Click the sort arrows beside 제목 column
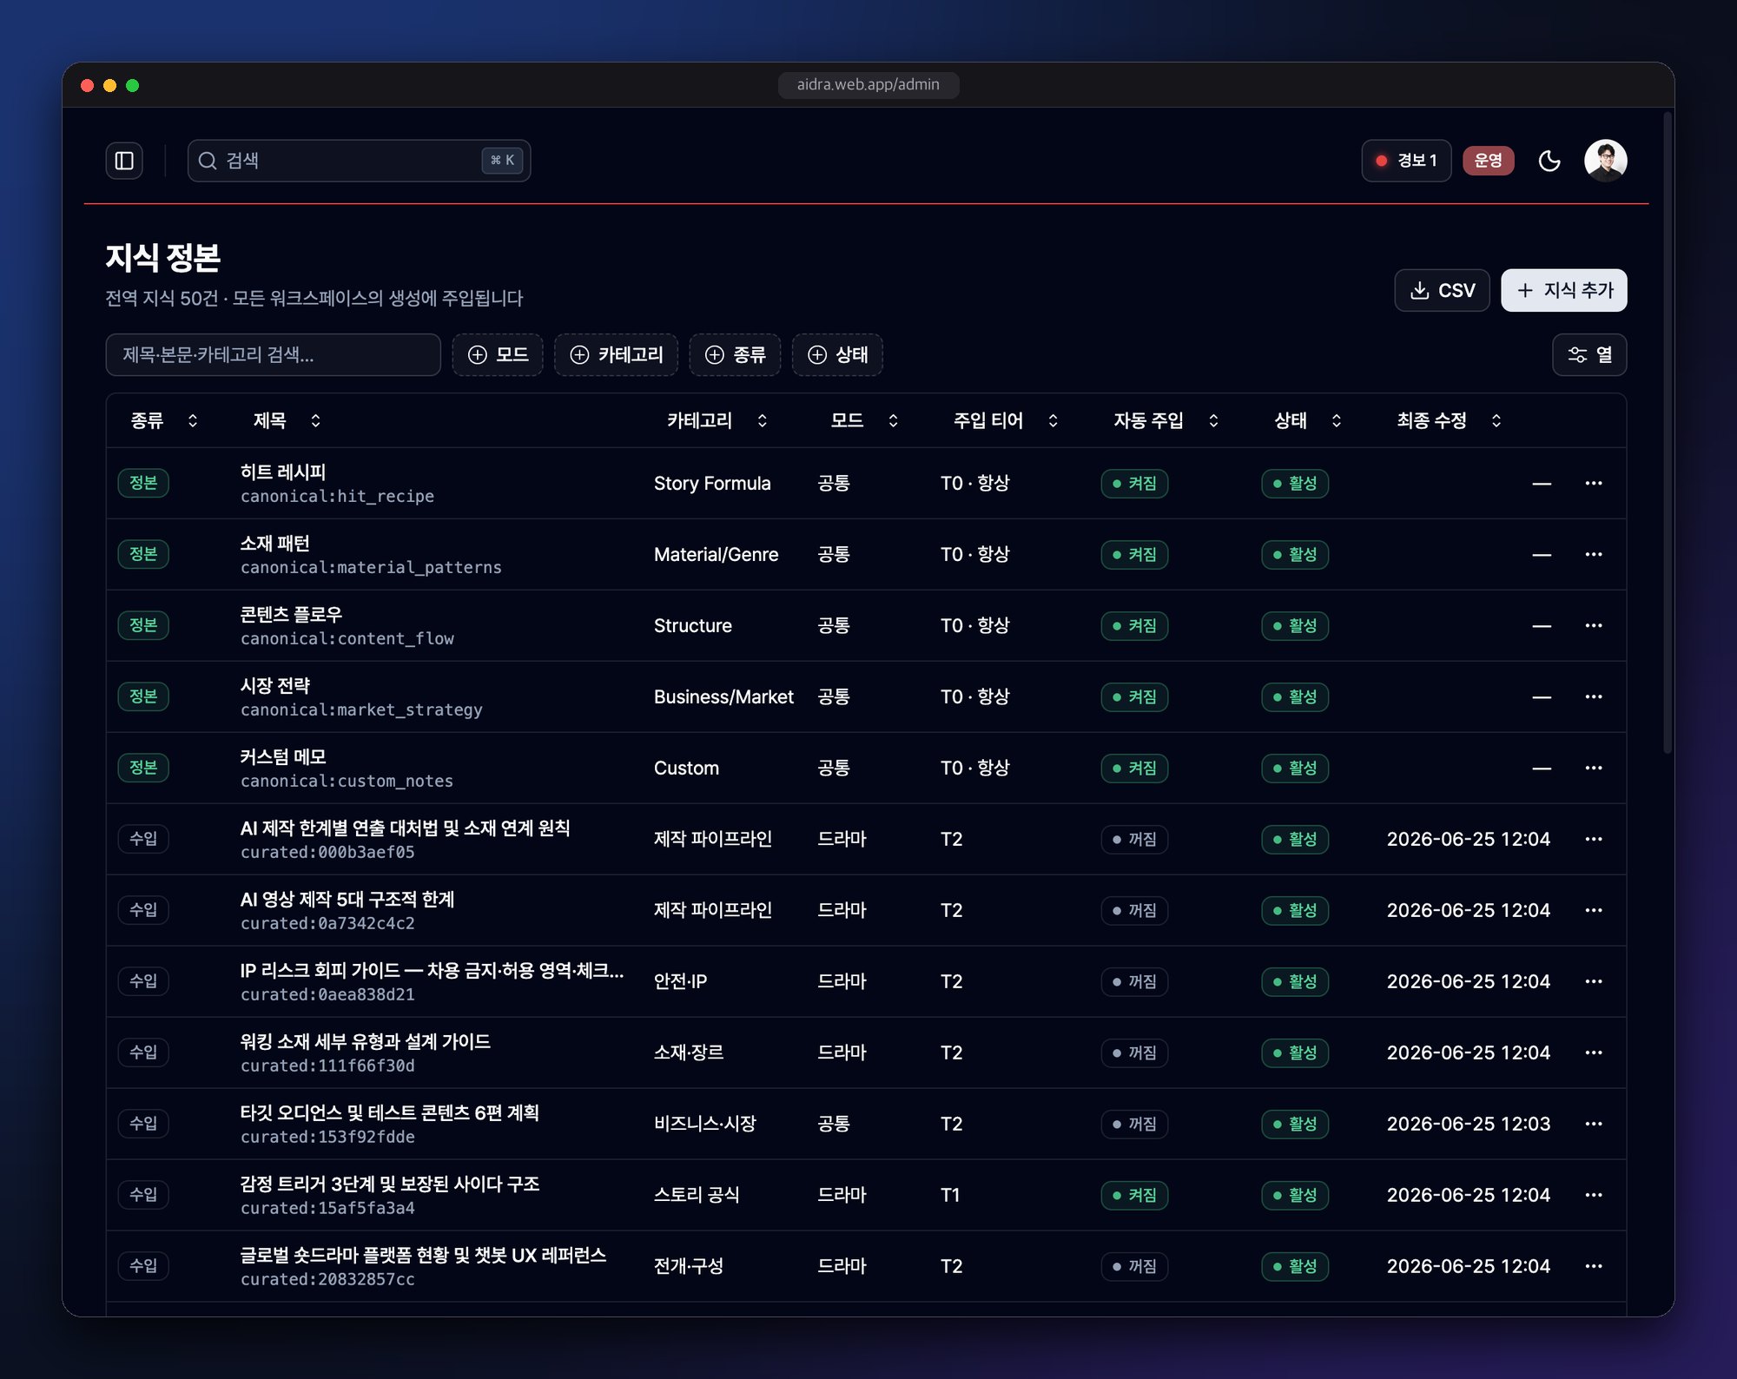1737x1379 pixels. point(315,420)
